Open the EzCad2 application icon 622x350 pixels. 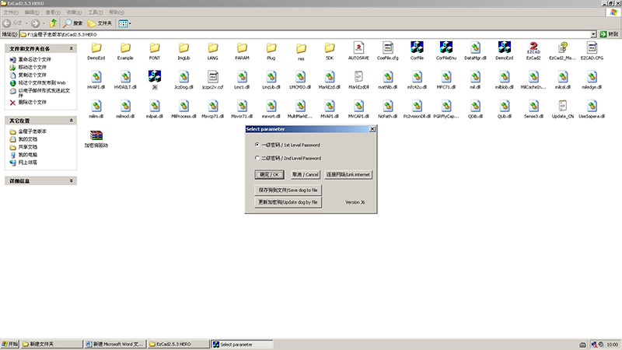[x=533, y=48]
